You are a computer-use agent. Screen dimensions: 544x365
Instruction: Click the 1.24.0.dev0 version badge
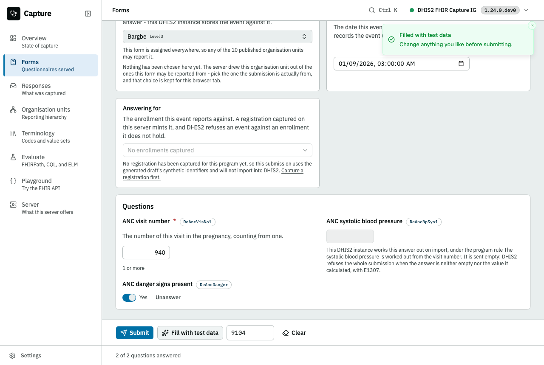coord(500,10)
